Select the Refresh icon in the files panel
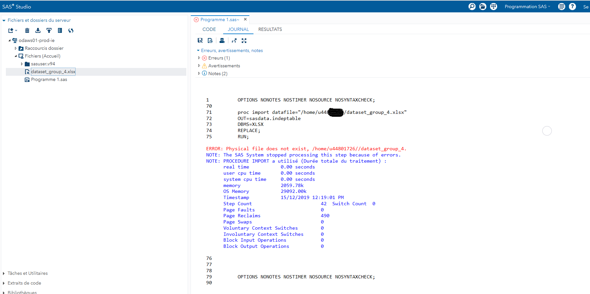Screen dimensions: 590x294 click(71, 30)
